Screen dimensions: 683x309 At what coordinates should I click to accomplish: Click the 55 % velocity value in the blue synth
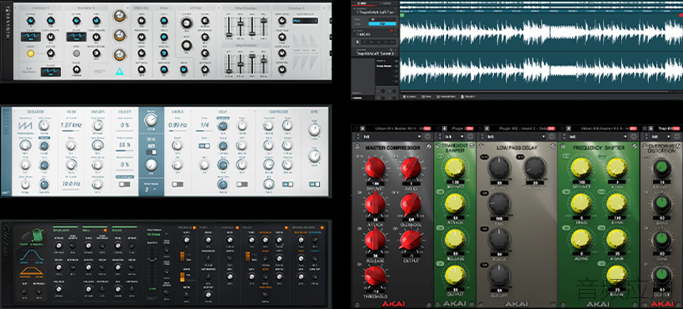(x=125, y=145)
